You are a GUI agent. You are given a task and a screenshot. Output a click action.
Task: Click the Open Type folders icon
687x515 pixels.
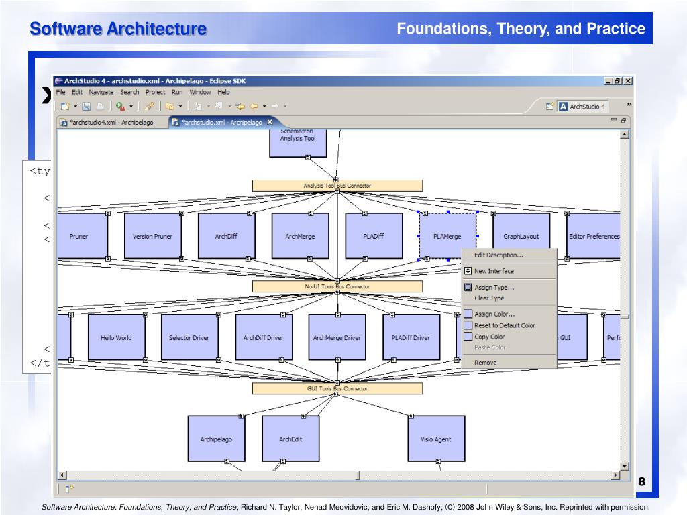tap(170, 106)
